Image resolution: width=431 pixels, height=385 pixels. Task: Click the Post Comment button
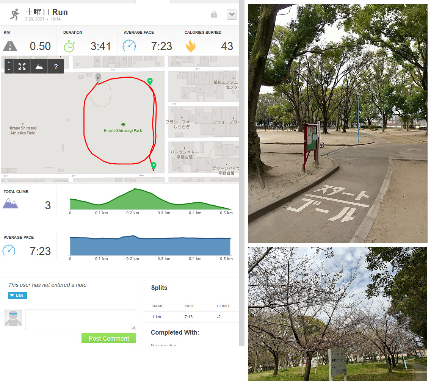coord(108,338)
